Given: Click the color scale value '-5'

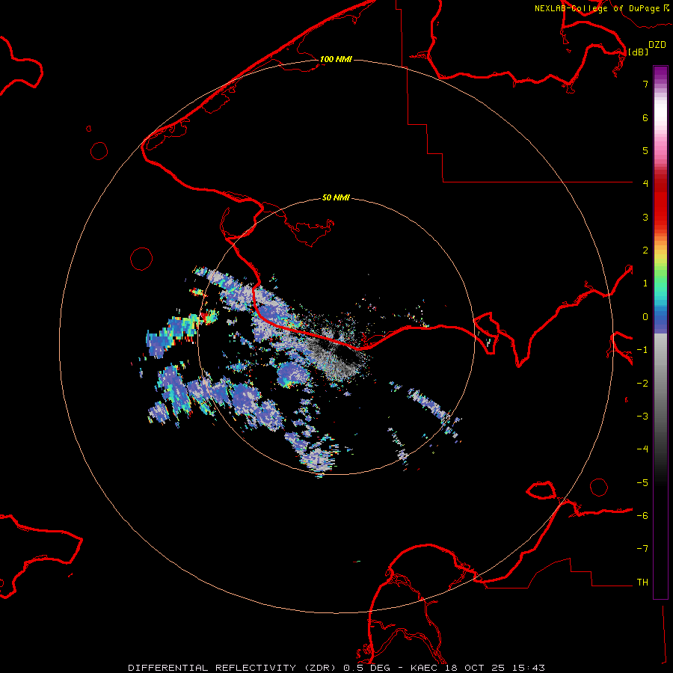Looking at the screenshot, I should tap(642, 483).
